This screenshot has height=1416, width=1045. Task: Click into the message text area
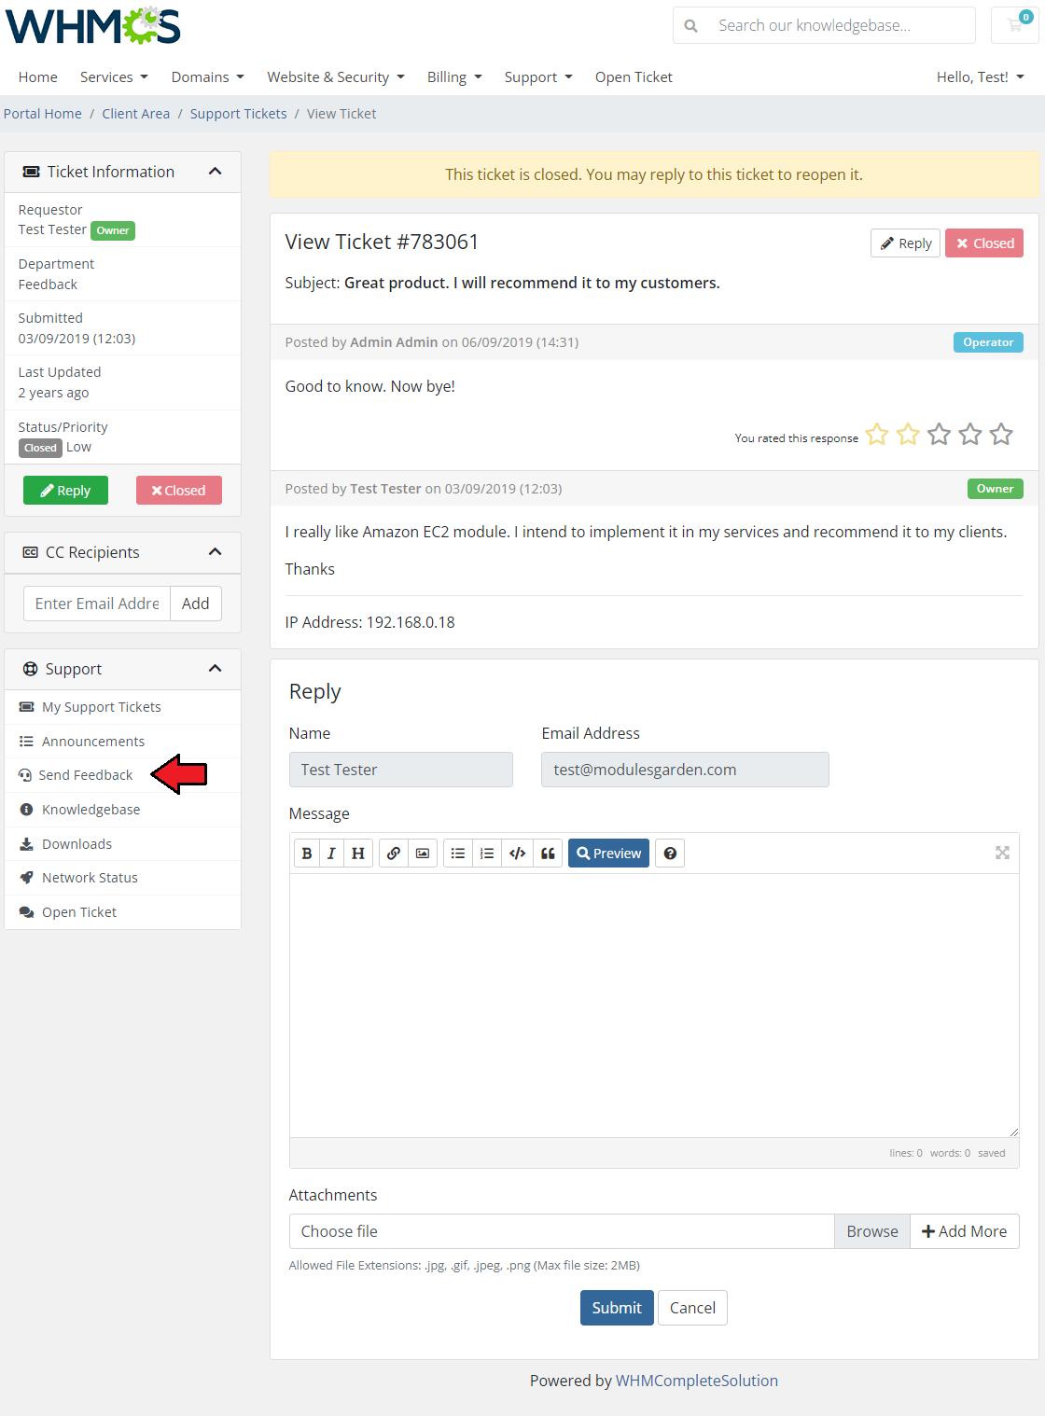pos(654,1006)
